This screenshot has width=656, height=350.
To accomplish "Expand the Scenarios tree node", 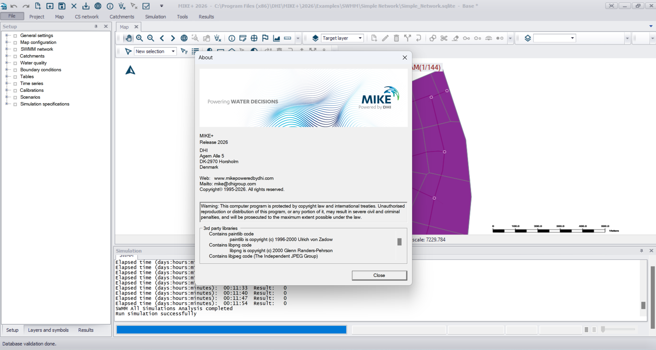I will (7, 97).
